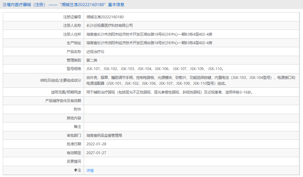Click management category value 第二类
This screenshot has height=177, width=303.
(92, 60)
